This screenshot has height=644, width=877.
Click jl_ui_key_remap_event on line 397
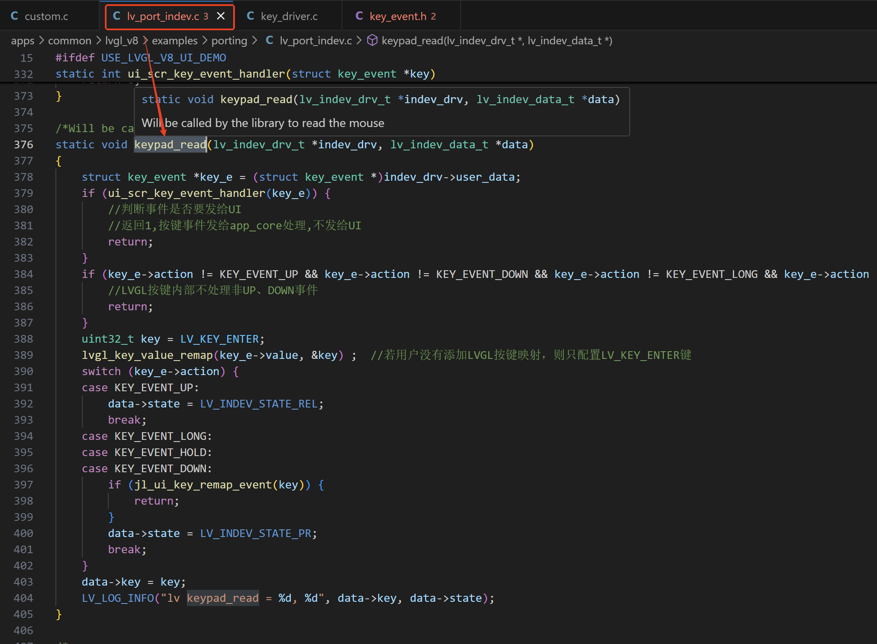pos(203,485)
